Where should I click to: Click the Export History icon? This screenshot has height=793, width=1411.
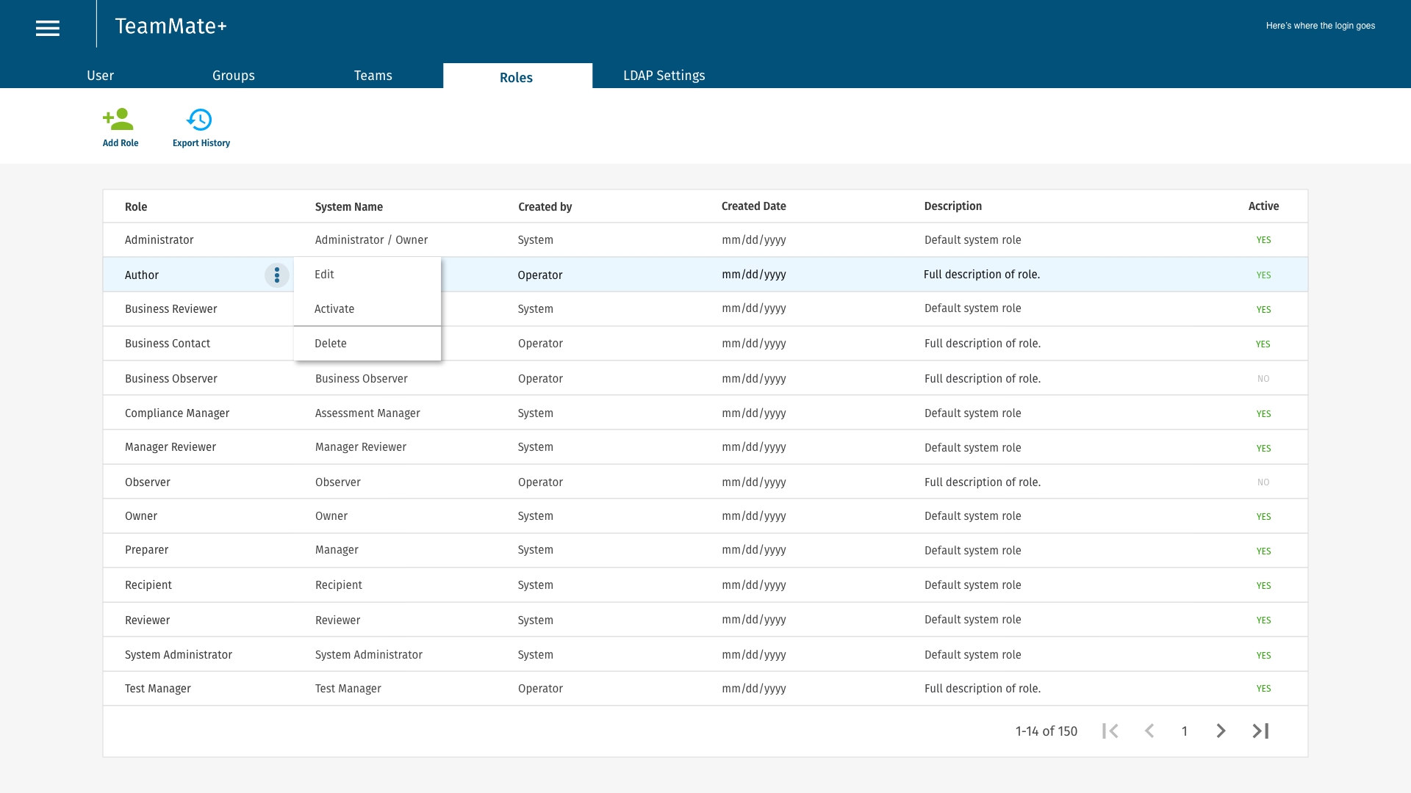tap(200, 120)
